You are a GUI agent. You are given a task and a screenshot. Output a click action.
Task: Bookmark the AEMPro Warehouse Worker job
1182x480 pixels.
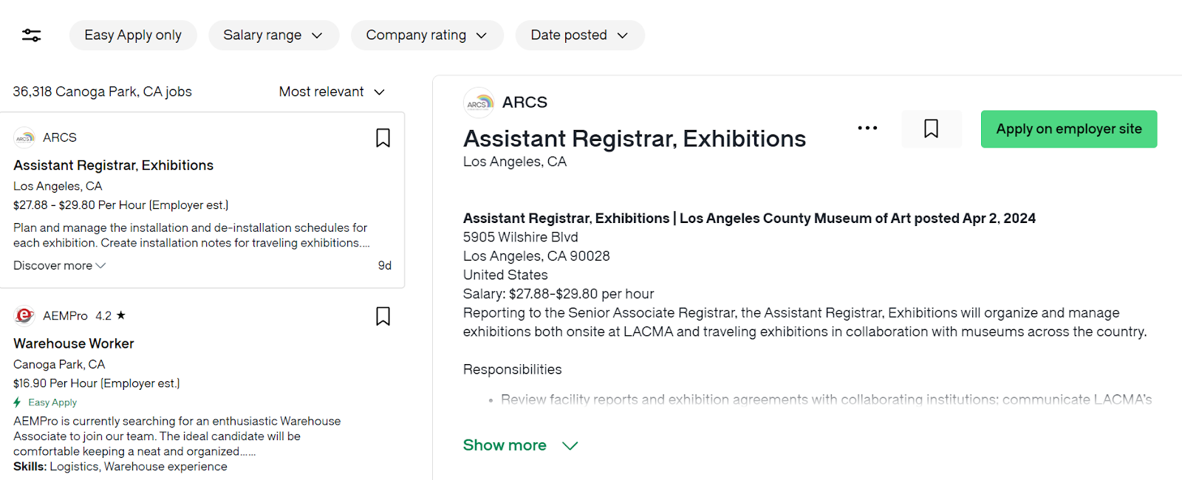click(x=383, y=316)
